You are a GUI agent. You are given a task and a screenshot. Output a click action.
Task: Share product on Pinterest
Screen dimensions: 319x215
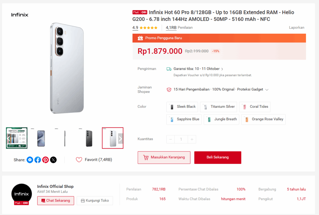click(45, 160)
